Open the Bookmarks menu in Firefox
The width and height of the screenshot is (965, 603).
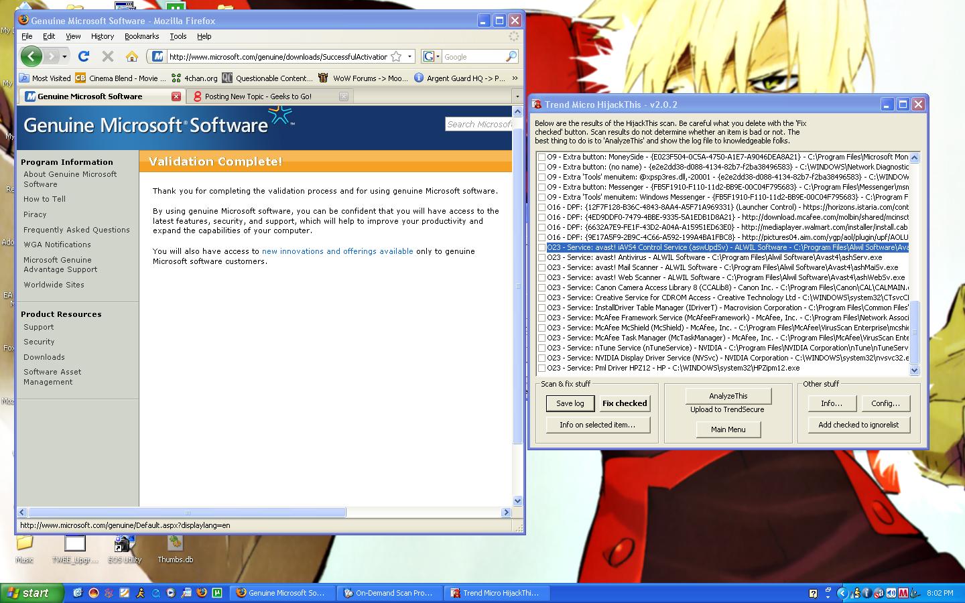pyautogui.click(x=141, y=36)
